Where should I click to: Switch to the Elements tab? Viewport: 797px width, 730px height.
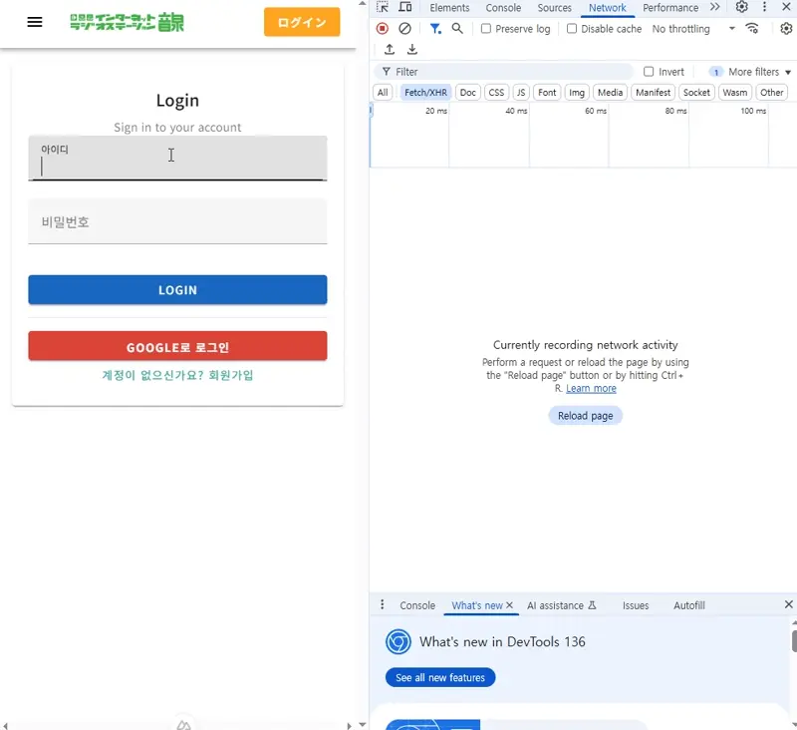449,8
